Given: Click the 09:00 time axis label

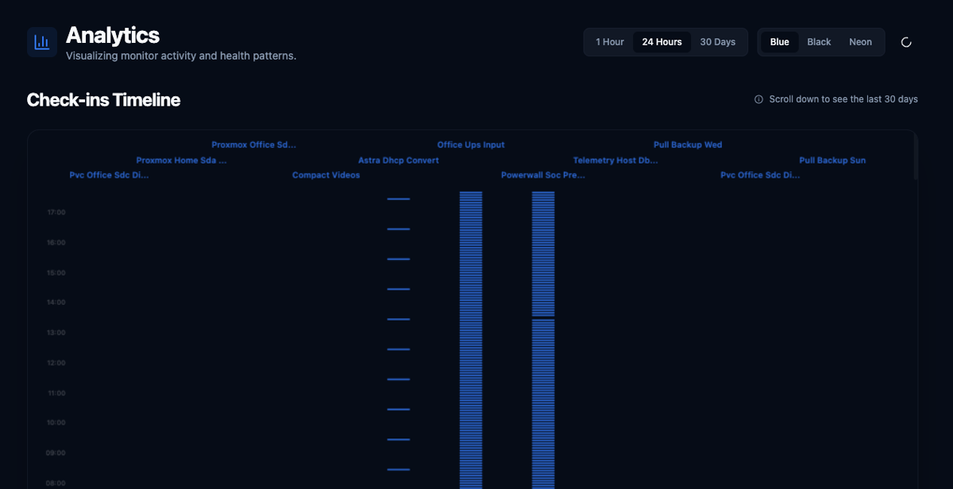Looking at the screenshot, I should point(56,453).
